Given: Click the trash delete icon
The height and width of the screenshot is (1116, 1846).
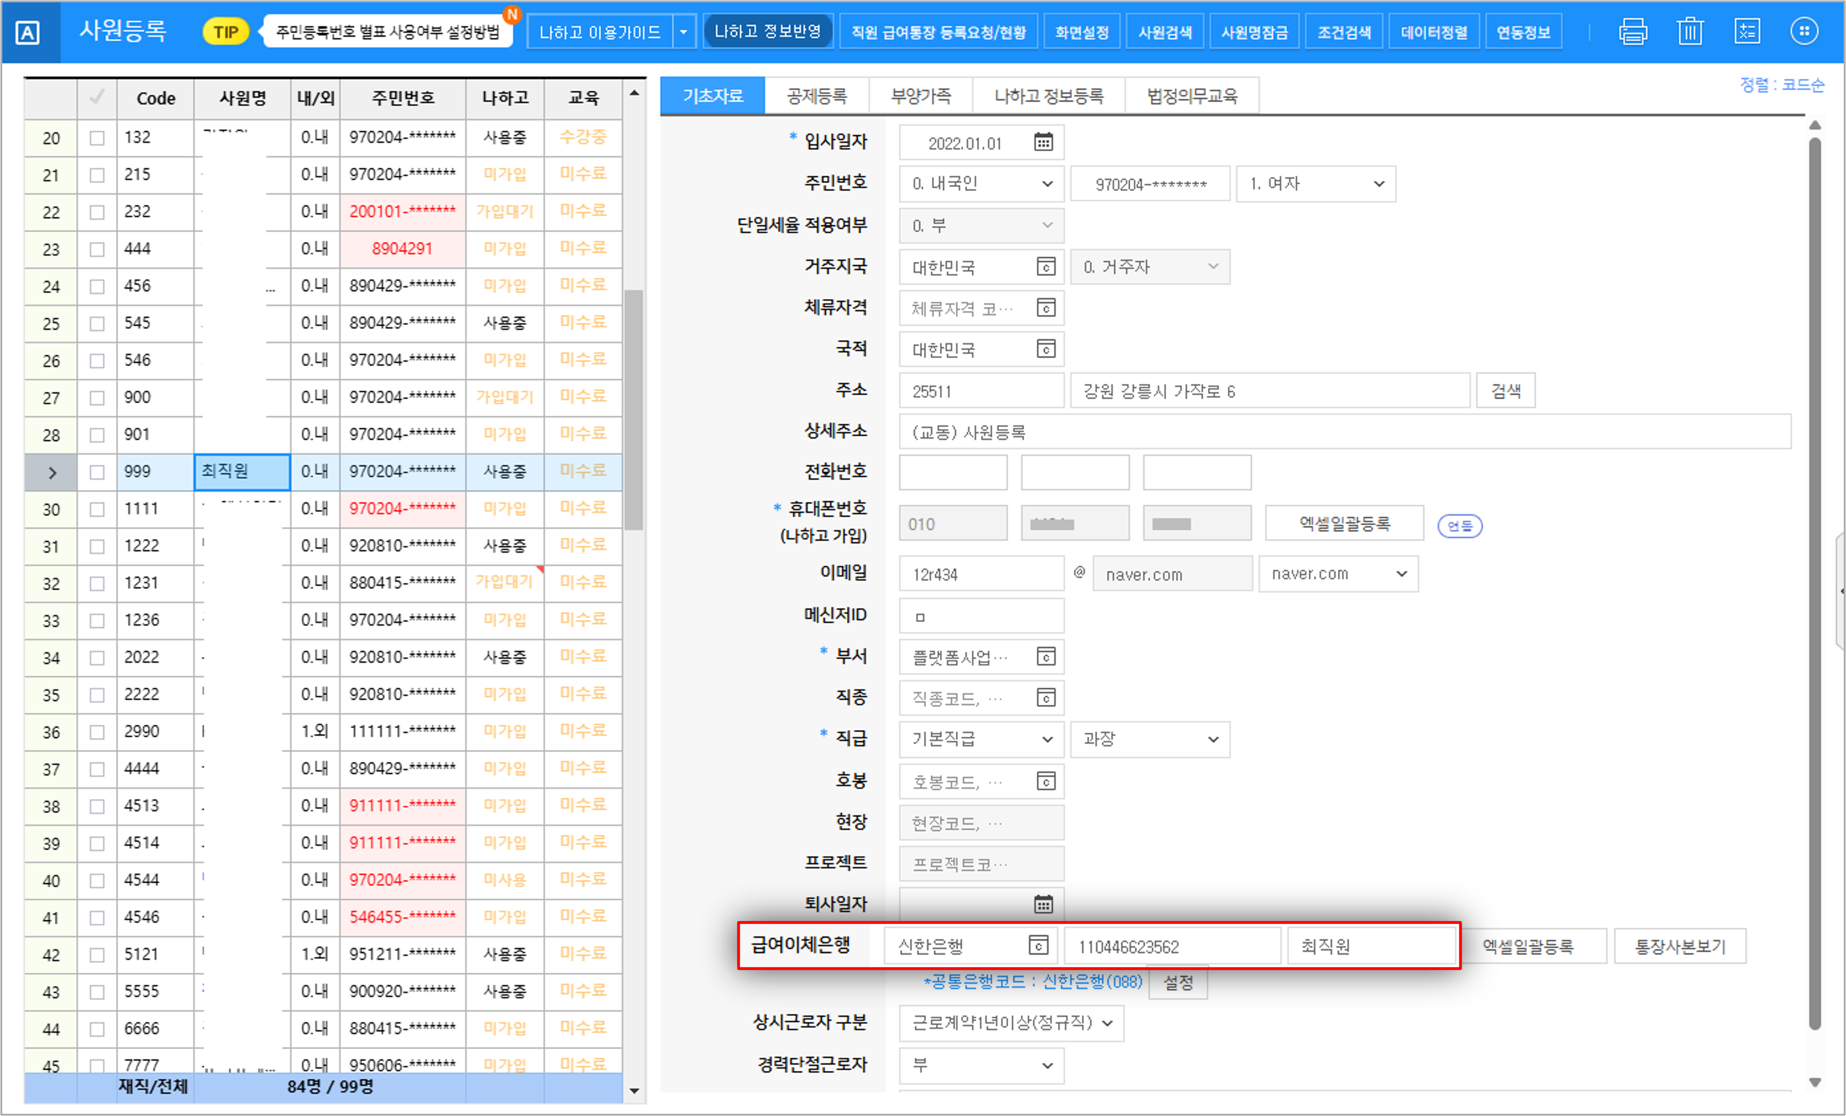Looking at the screenshot, I should pyautogui.click(x=1690, y=31).
